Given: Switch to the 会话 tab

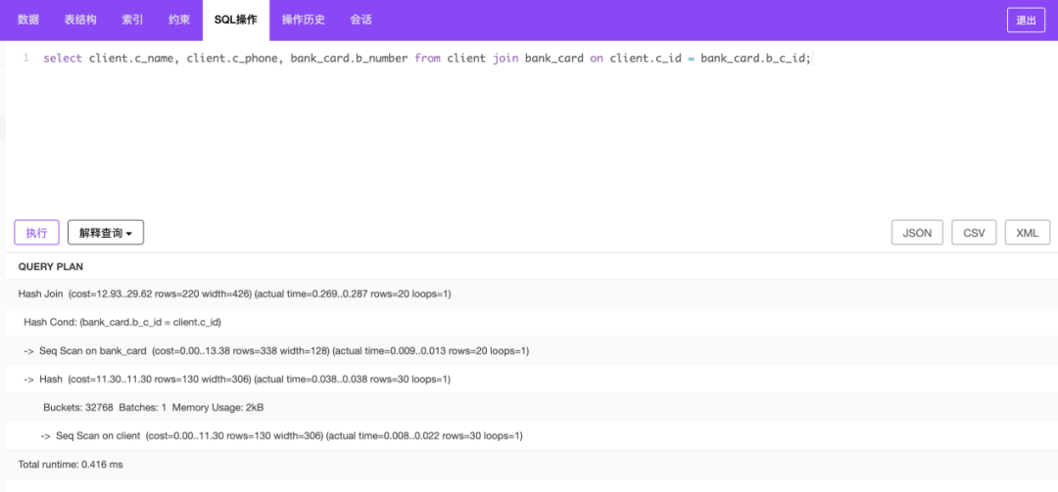Looking at the screenshot, I should coord(361,21).
